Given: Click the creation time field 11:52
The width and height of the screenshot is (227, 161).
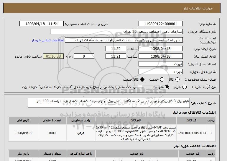Looking at the screenshot, I should tap(116, 48).
